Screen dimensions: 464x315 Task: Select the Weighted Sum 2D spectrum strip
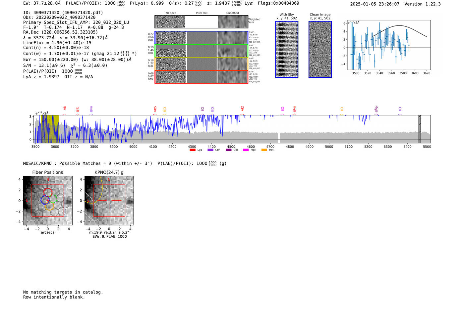pos(201,22)
